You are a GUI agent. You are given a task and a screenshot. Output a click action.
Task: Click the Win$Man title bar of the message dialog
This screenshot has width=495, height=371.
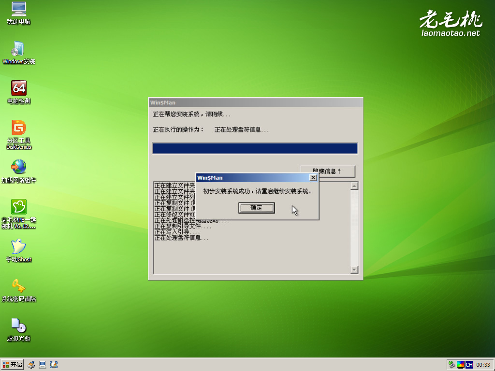coord(252,178)
